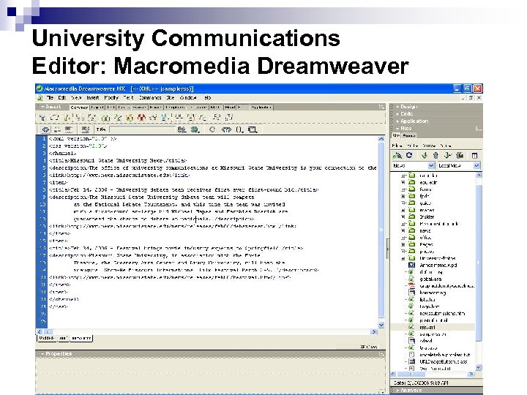Select the Application tab of Insert bar
This screenshot has height=395, width=527.
click(x=261, y=108)
